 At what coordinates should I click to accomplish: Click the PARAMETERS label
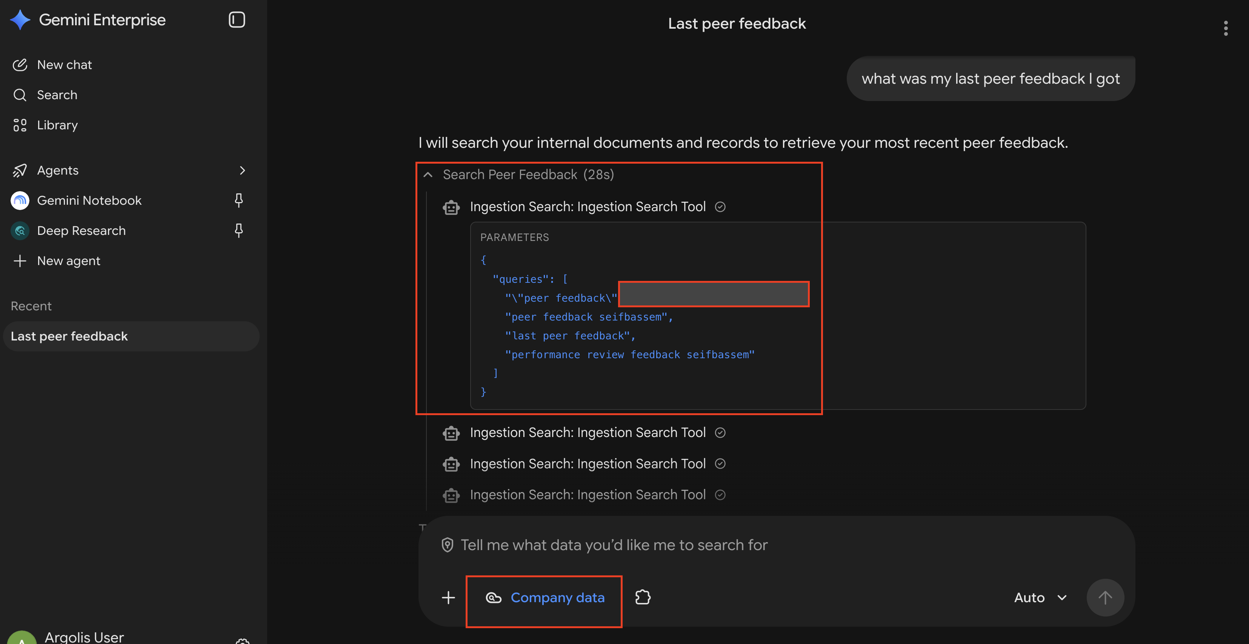(514, 238)
